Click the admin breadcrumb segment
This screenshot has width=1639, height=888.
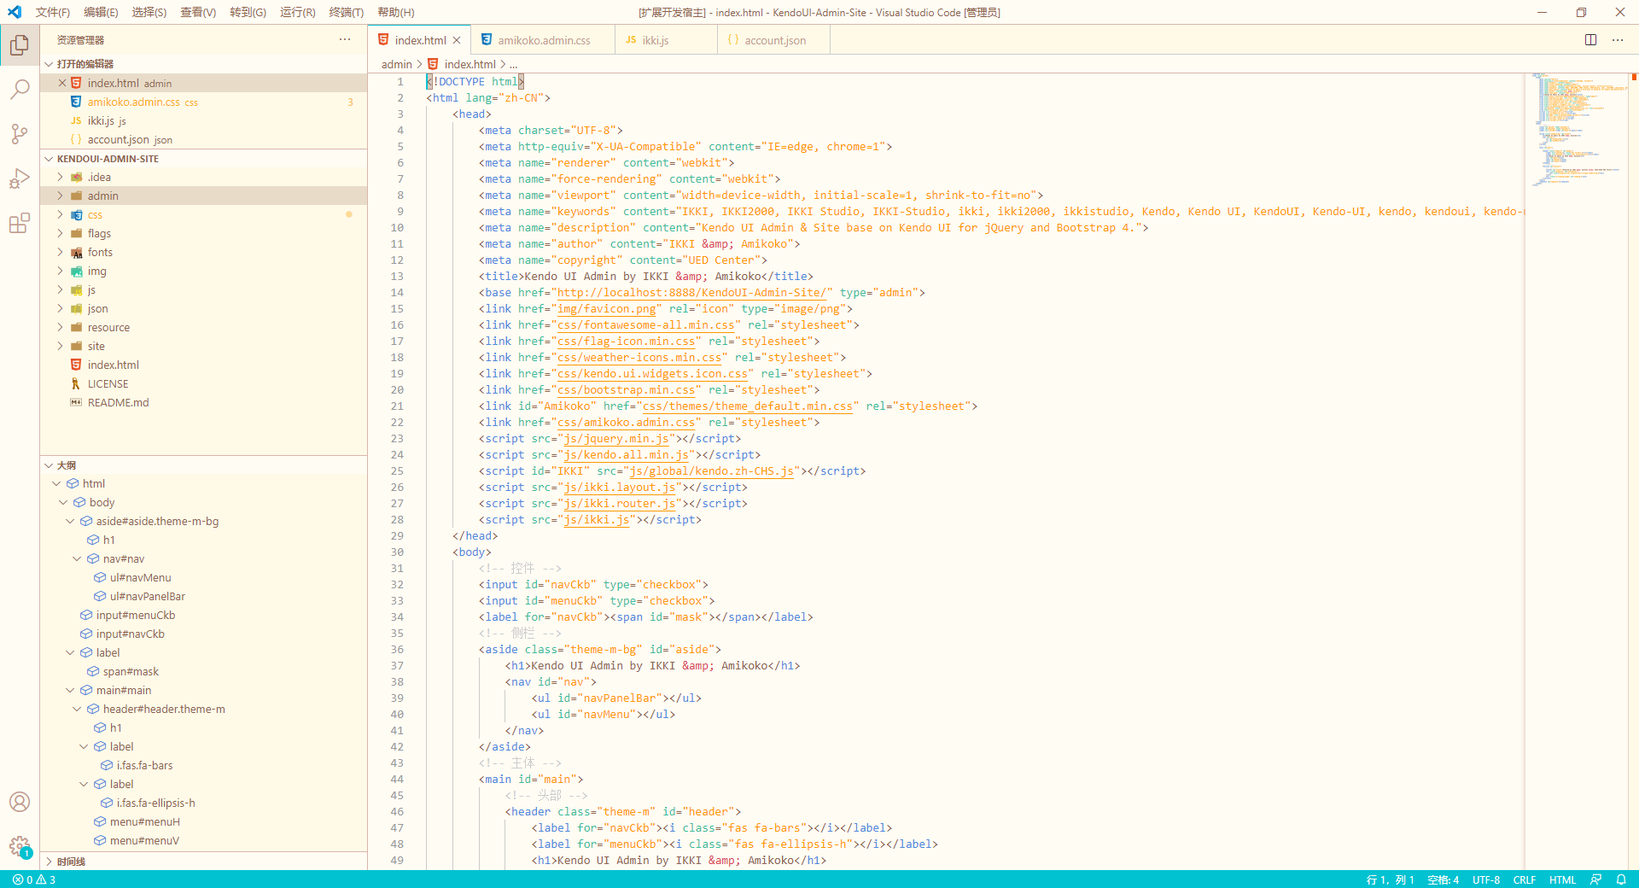(396, 64)
